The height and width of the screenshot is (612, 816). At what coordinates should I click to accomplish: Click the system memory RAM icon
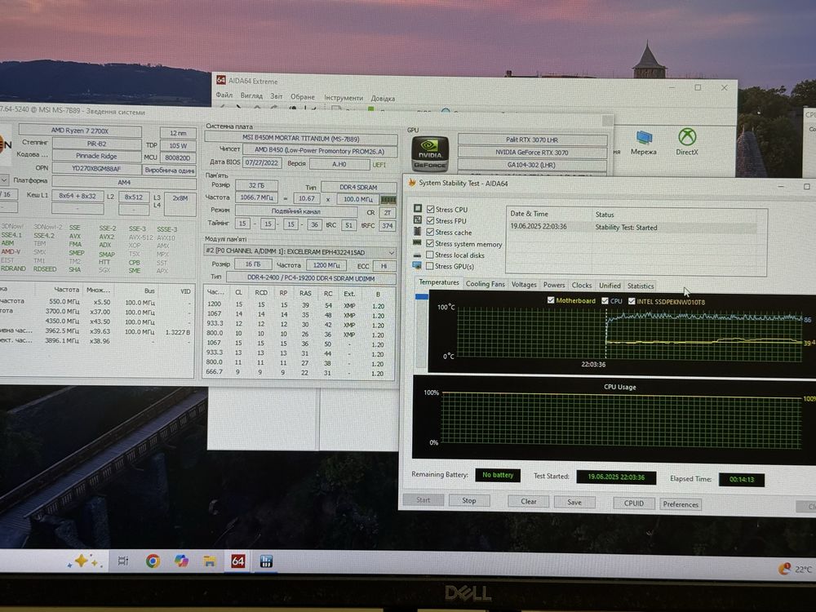click(417, 242)
